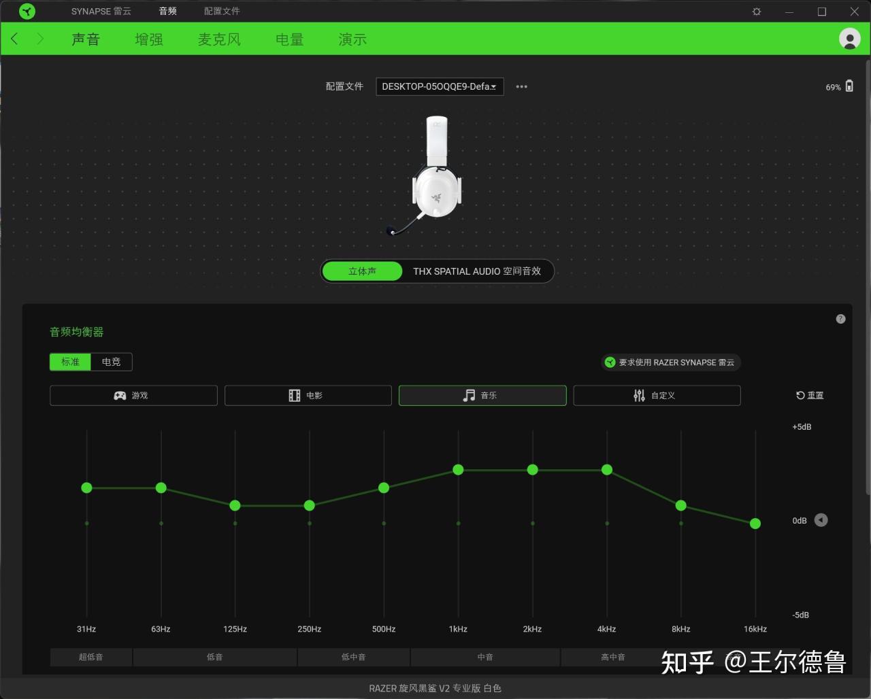This screenshot has height=699, width=871.
Task: Click the 要求使用 RAZER SYNAPSE 雷云 badge
Action: pyautogui.click(x=671, y=362)
